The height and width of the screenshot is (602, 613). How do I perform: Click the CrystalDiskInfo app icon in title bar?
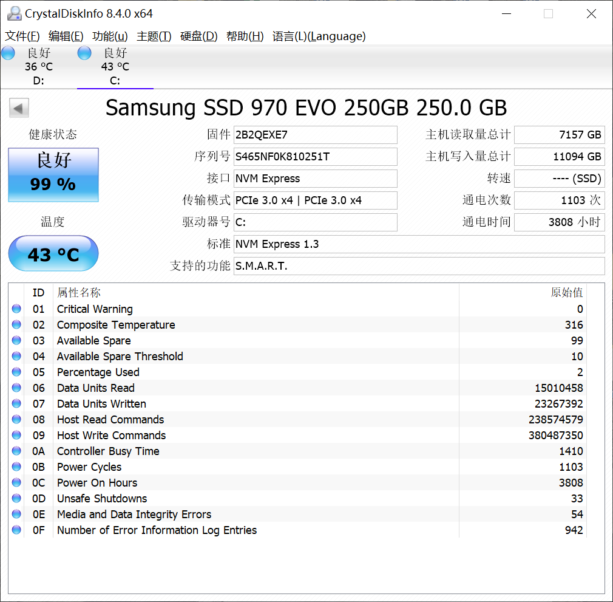pyautogui.click(x=15, y=13)
